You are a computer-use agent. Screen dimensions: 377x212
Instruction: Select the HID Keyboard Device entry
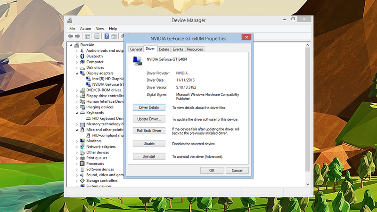click(108, 119)
